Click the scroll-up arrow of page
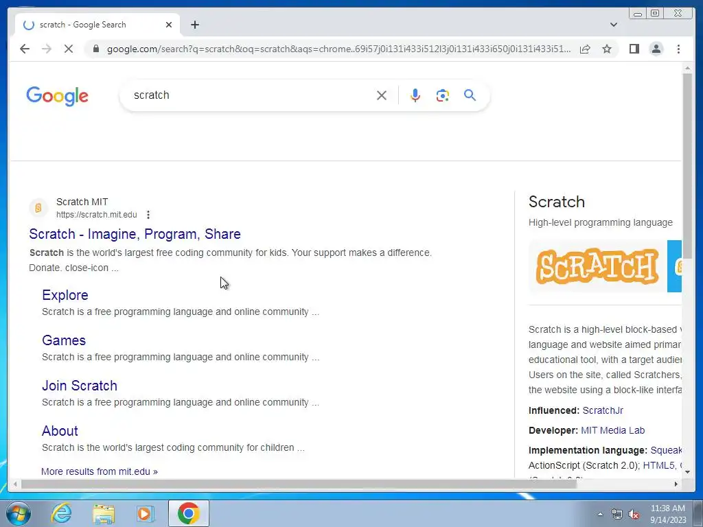This screenshot has height=527, width=703. coord(687,68)
